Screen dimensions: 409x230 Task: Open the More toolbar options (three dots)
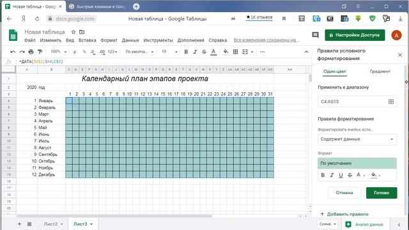pos(263,52)
